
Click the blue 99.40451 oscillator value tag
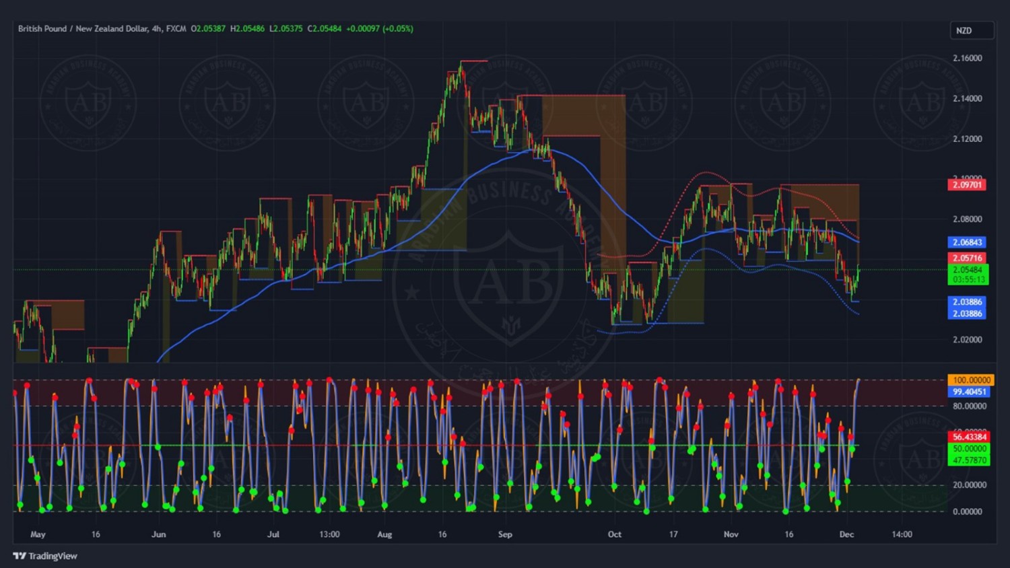pos(969,392)
